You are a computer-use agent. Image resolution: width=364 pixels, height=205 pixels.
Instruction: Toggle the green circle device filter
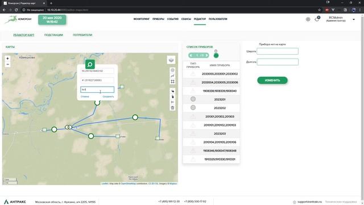[x=216, y=56]
